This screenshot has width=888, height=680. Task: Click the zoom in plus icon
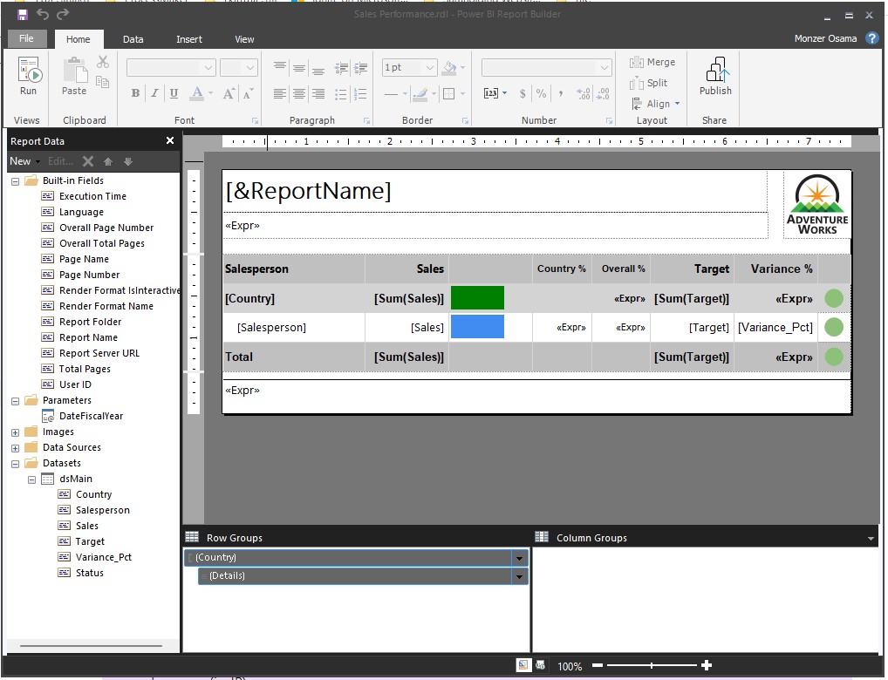pyautogui.click(x=707, y=665)
